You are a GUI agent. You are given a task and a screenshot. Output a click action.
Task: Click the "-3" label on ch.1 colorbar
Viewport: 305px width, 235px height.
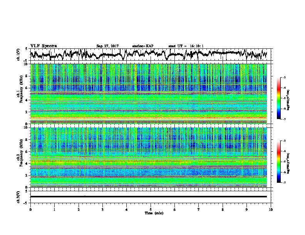coord(284,77)
